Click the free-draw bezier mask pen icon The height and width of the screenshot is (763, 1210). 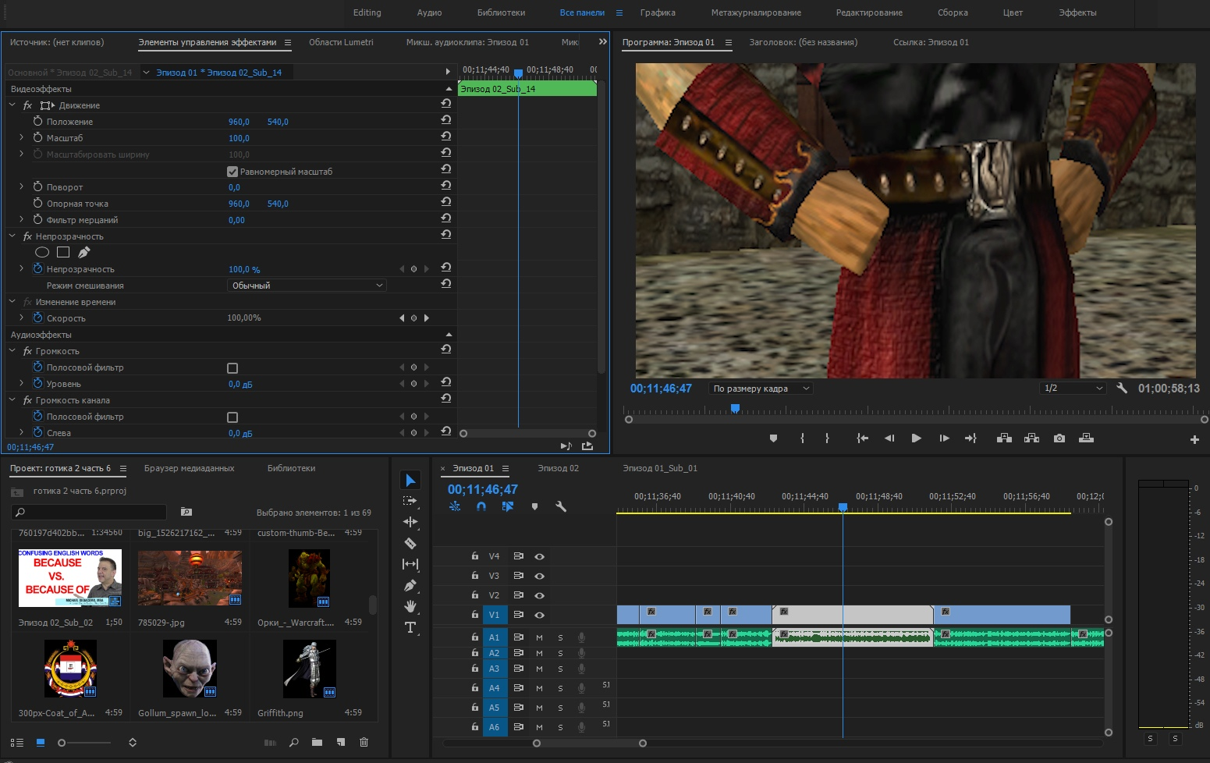(x=84, y=252)
